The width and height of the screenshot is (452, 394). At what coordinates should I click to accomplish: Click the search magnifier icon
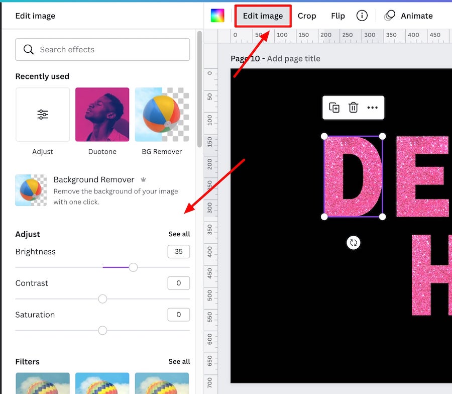(x=29, y=50)
